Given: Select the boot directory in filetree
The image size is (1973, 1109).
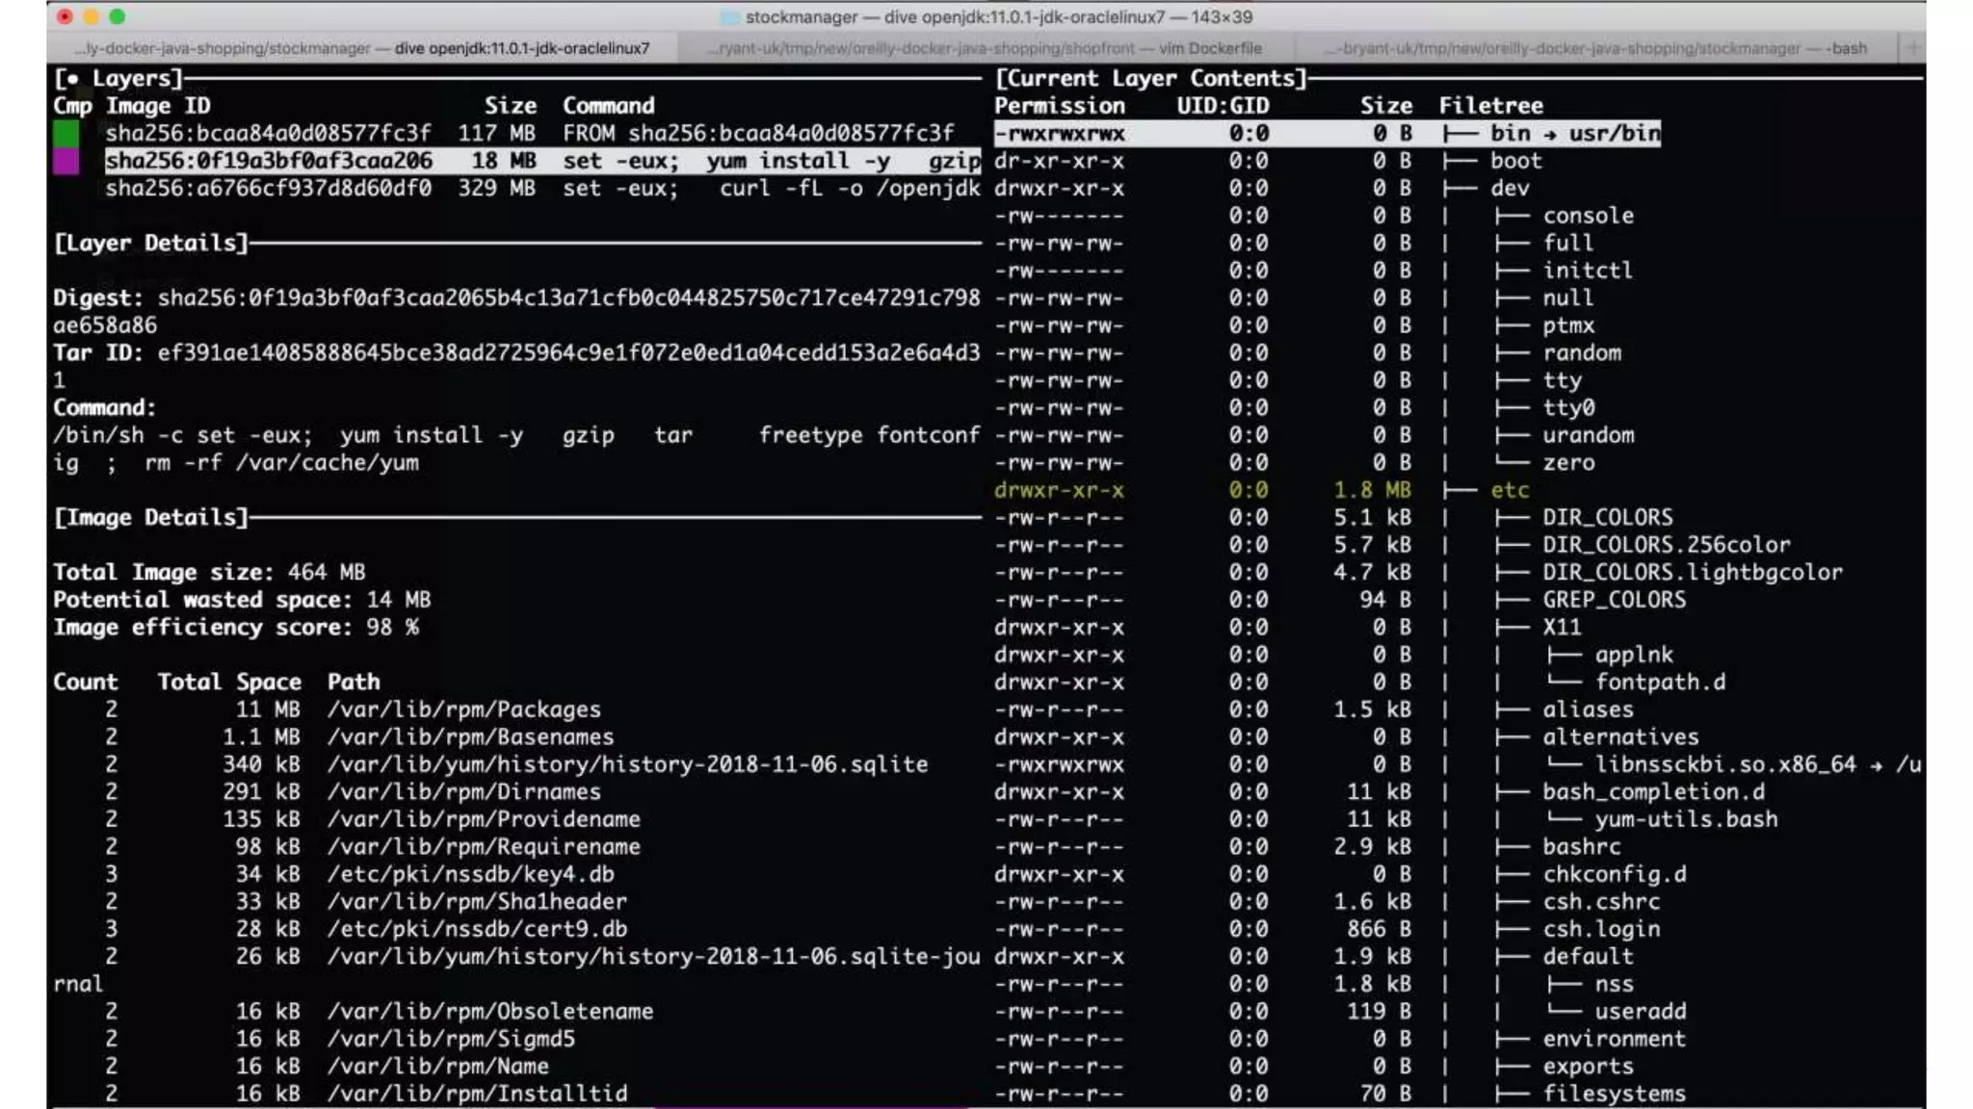Looking at the screenshot, I should click(1515, 161).
